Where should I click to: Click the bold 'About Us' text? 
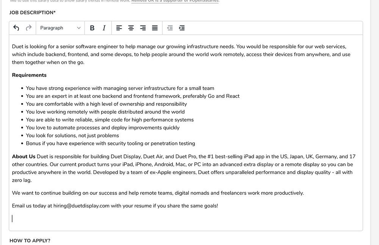(23, 157)
